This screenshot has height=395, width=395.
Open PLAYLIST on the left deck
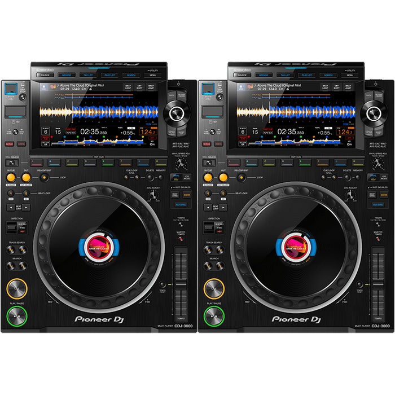pyautogui.click(x=109, y=75)
